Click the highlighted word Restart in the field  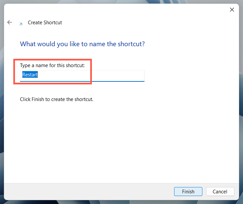30,75
